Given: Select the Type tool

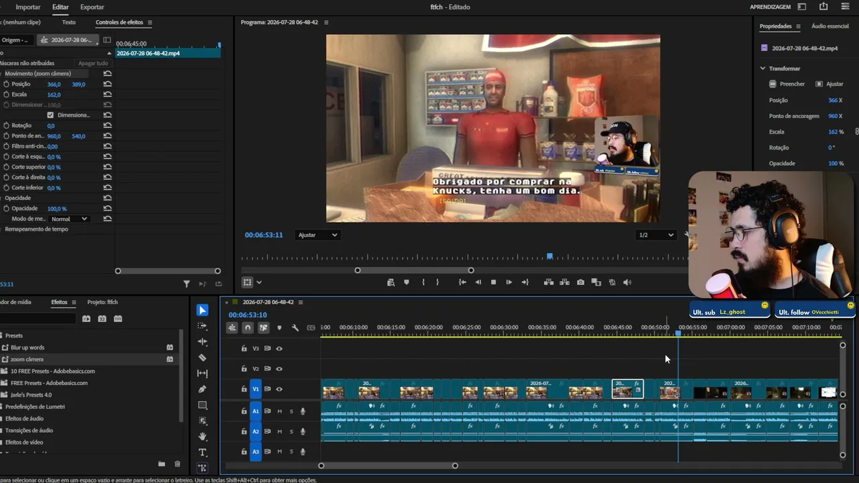Looking at the screenshot, I should tap(203, 452).
